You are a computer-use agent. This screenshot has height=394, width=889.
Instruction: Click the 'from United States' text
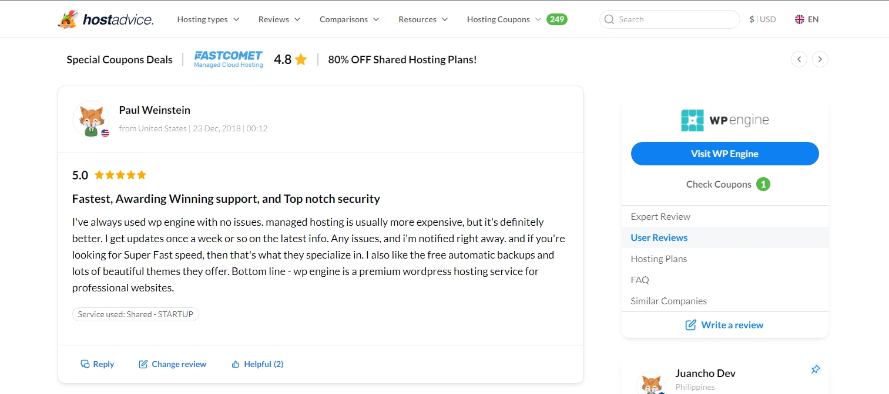tap(153, 128)
